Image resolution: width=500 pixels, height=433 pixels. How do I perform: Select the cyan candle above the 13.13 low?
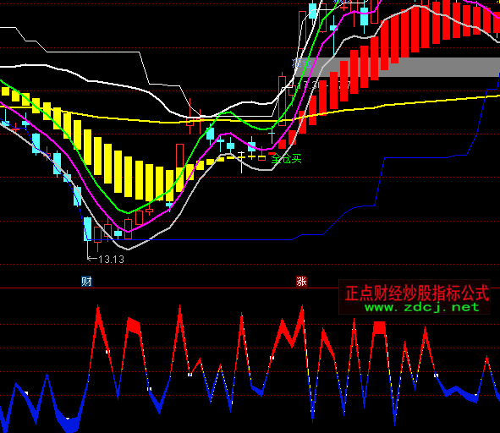(87, 228)
